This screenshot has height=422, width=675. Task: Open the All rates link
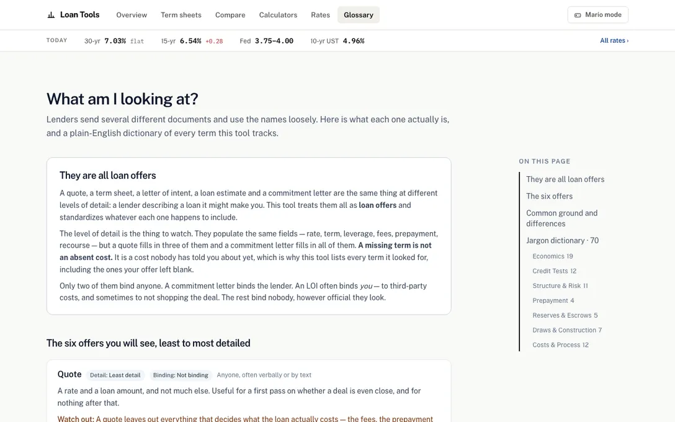(x=614, y=40)
